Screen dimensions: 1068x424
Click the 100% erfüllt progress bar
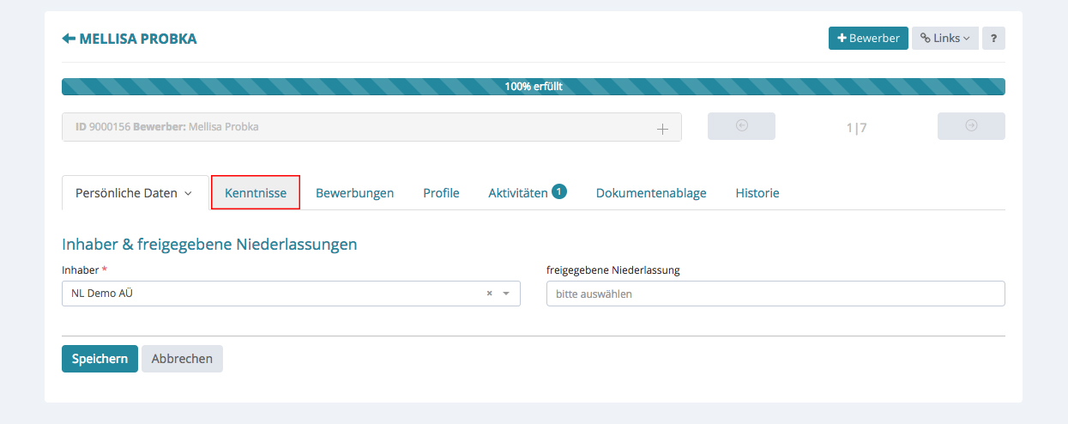click(533, 87)
